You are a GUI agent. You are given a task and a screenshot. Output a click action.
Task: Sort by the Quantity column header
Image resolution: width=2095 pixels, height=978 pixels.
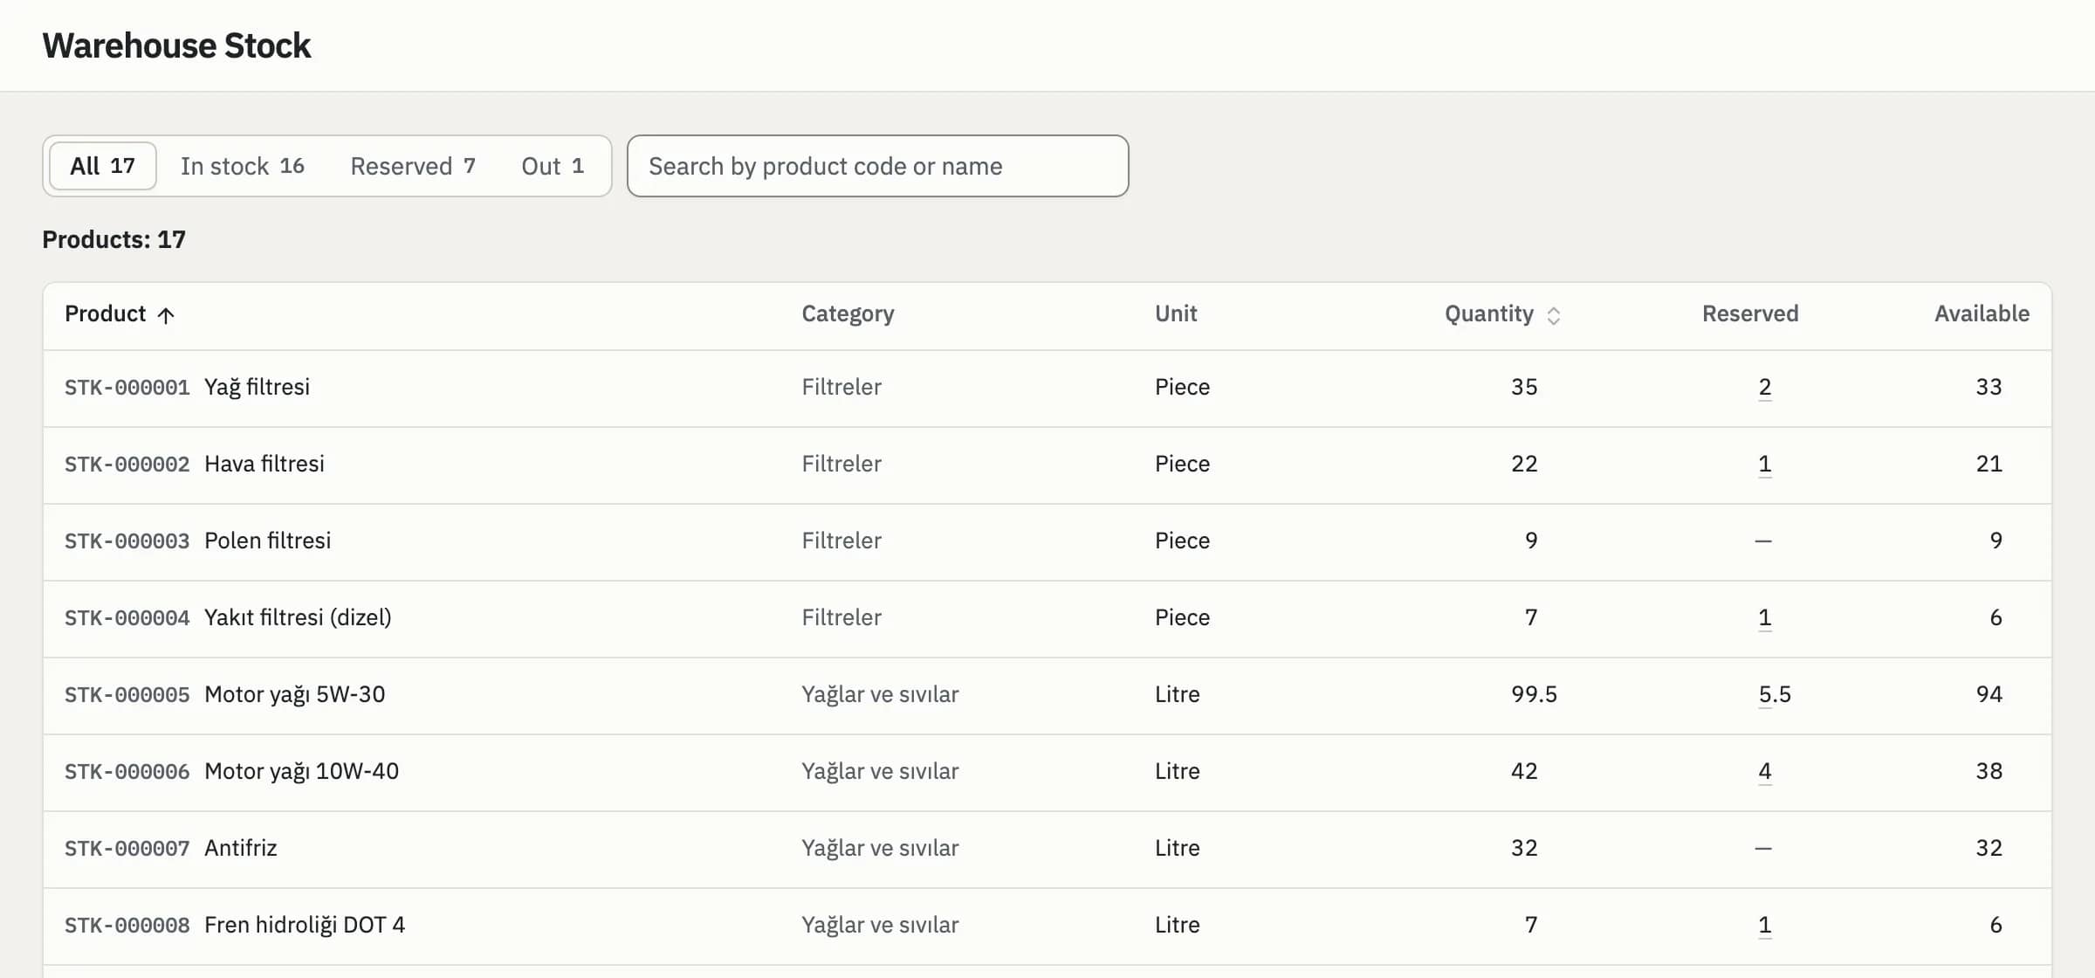1502,314
